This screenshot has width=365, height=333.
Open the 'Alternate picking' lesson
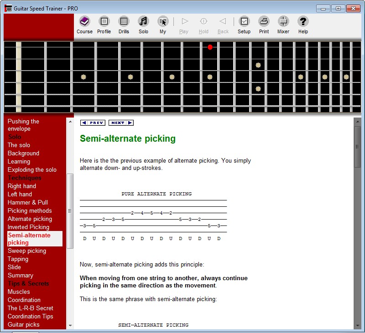30,219
